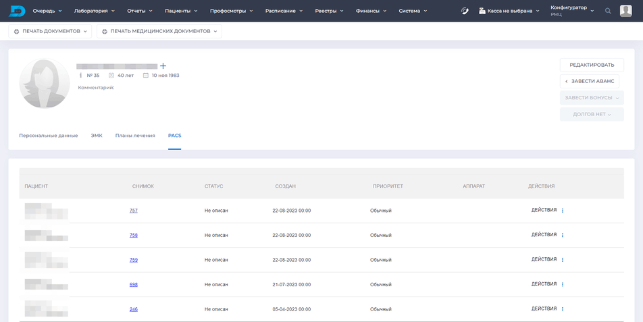Open the Профосмотры menu
This screenshot has width=643, height=322.
pyautogui.click(x=231, y=11)
